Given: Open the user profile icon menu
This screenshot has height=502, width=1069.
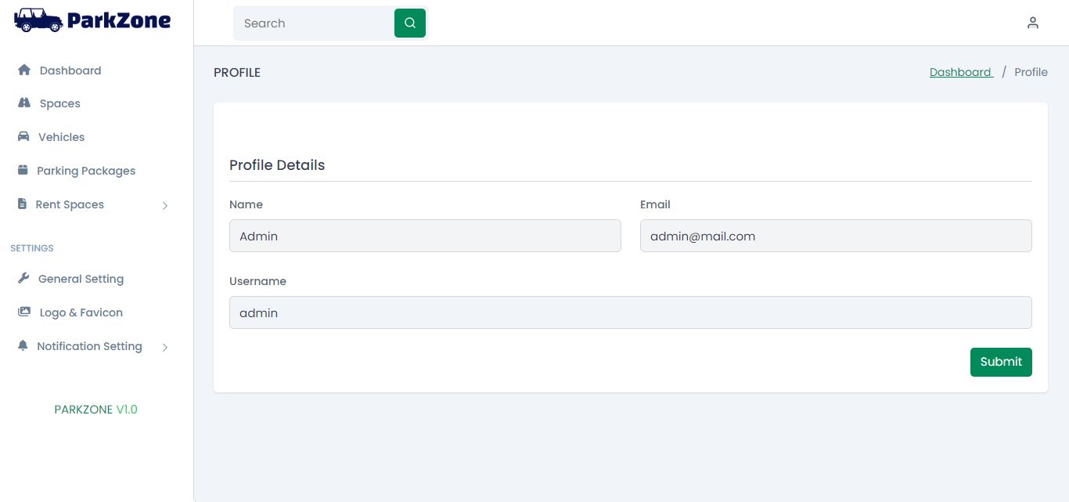Looking at the screenshot, I should 1032,23.
